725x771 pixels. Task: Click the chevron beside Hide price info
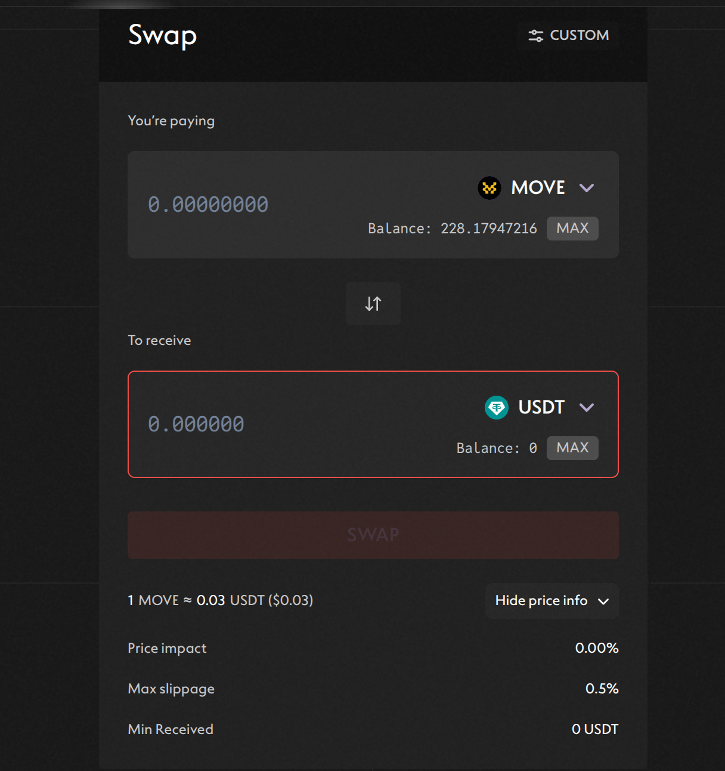pos(603,602)
